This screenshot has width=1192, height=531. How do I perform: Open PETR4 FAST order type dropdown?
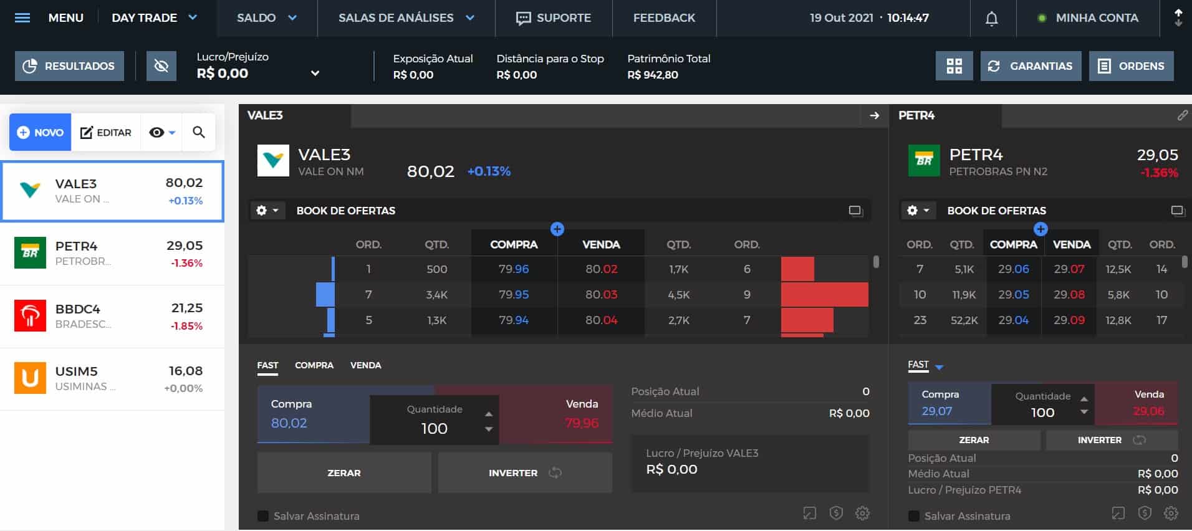point(939,367)
